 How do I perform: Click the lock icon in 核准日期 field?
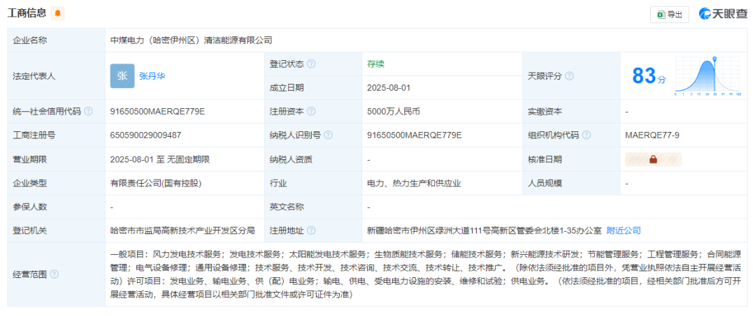[653, 159]
